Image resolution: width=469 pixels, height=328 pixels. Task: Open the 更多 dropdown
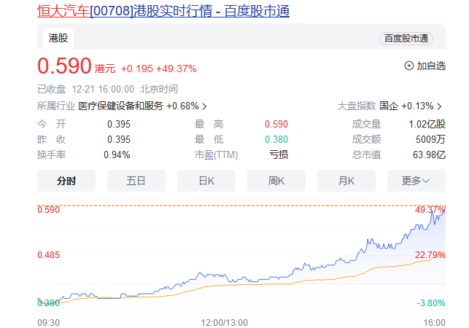[416, 181]
